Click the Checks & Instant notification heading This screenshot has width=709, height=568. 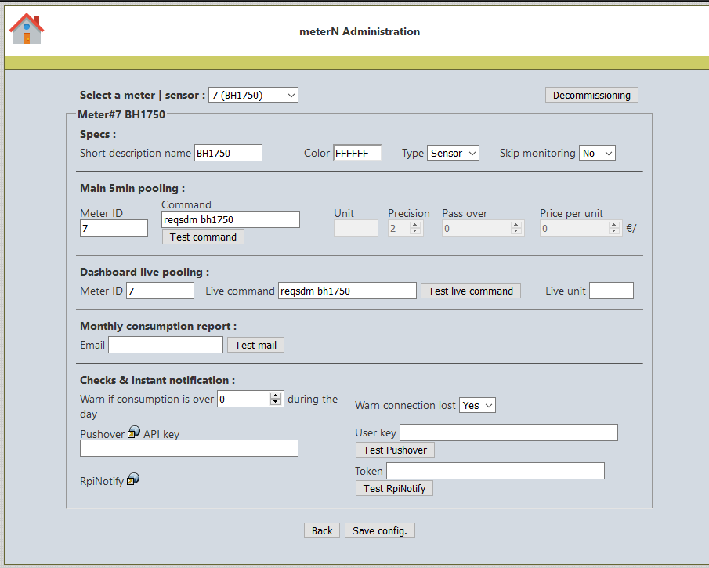pos(157,380)
